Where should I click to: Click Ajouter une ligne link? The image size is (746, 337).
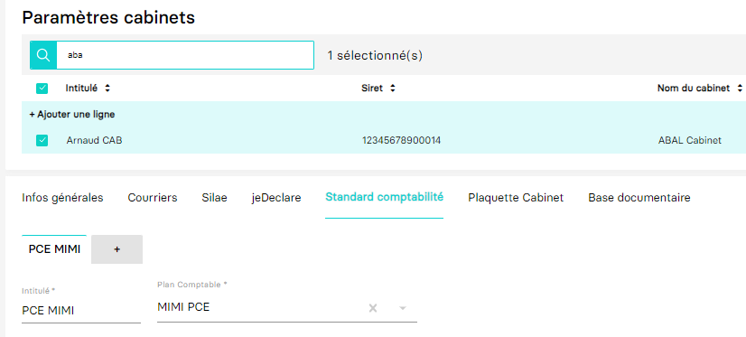[72, 114]
